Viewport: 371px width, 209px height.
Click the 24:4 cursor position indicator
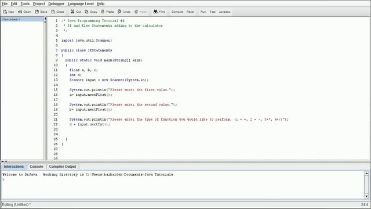(365, 204)
